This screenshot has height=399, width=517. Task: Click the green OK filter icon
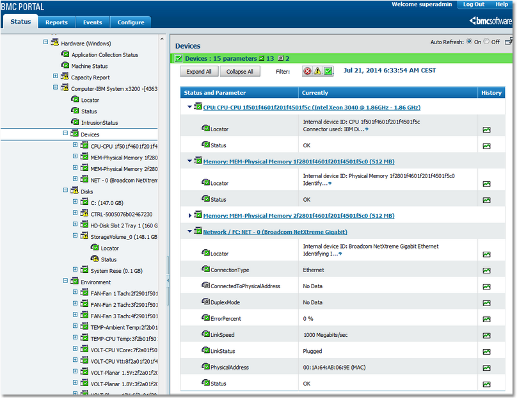click(x=328, y=72)
